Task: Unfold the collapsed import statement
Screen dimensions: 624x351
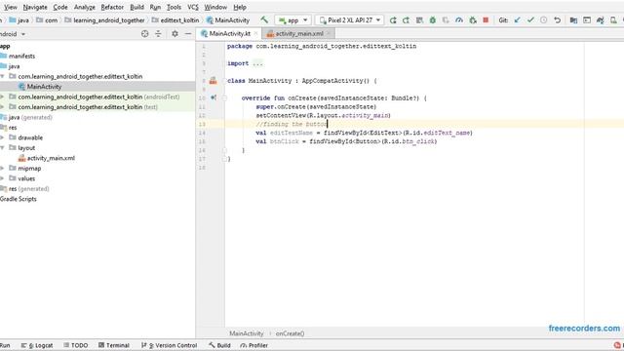Action: click(x=257, y=63)
